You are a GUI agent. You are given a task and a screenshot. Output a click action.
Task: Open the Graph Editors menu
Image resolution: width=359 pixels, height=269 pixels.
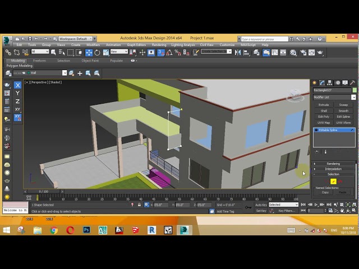pyautogui.click(x=136, y=45)
